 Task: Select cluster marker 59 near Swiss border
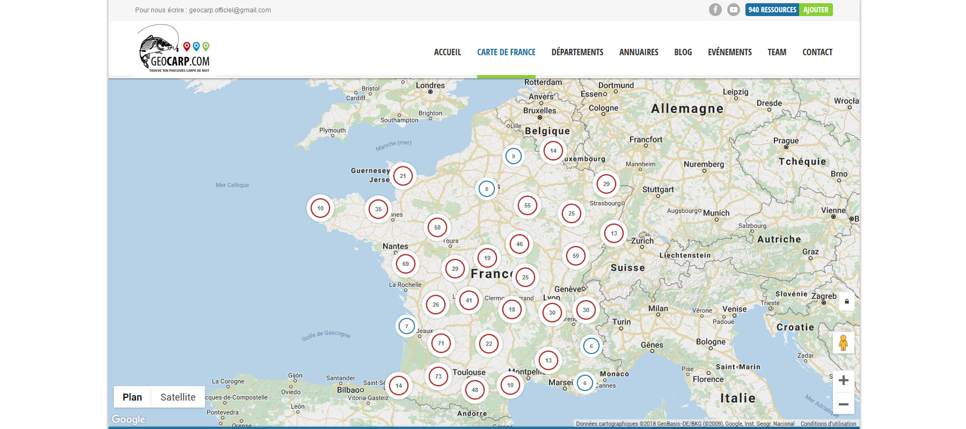[576, 256]
